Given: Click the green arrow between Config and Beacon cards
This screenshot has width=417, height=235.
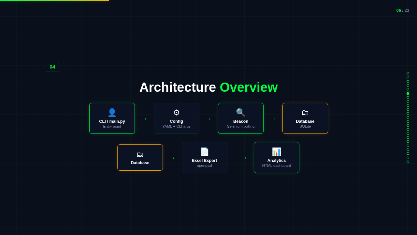Looking at the screenshot, I should tap(208, 119).
